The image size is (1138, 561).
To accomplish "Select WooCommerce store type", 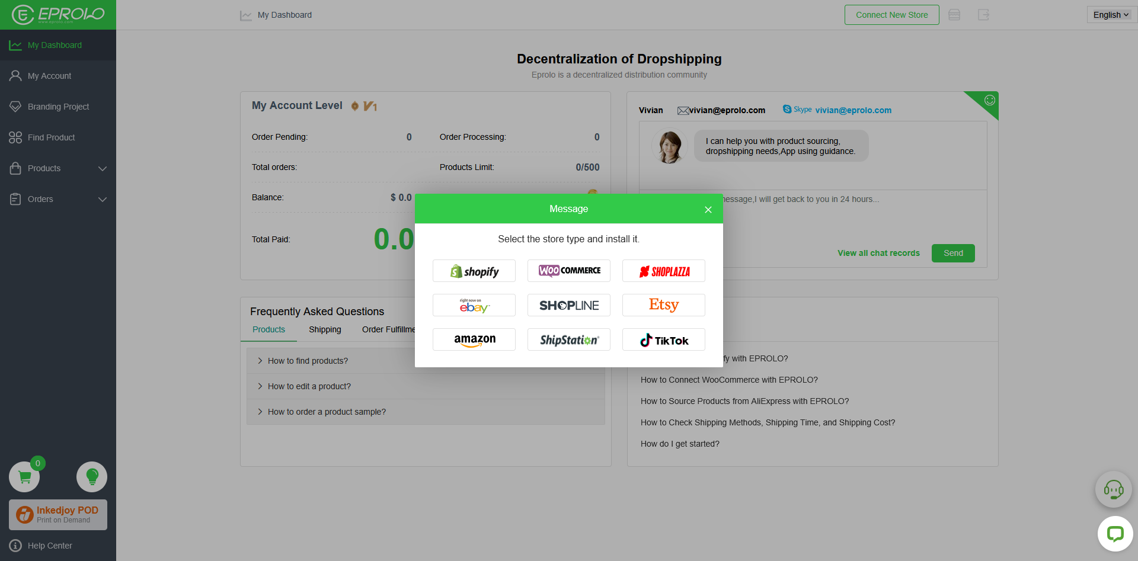I will 569,271.
